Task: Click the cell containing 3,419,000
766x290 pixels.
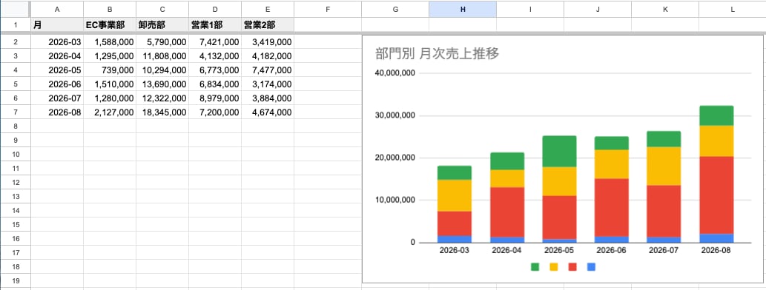Action: pos(268,42)
